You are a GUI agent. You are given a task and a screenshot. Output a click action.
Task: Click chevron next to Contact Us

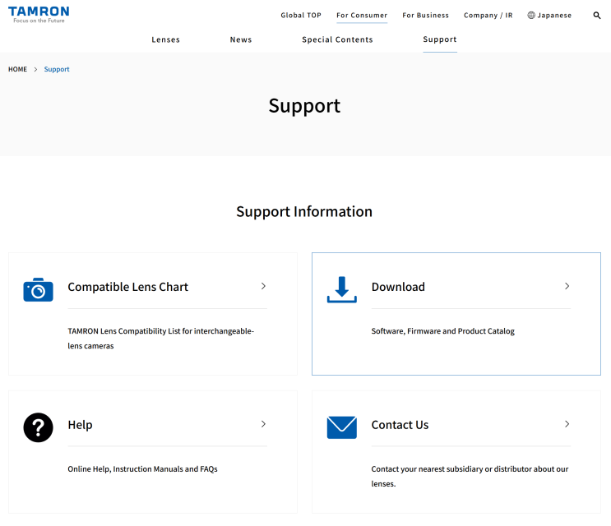567,424
